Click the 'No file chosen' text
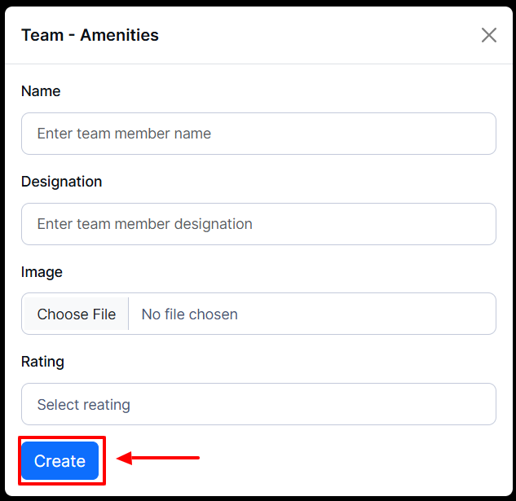This screenshot has height=501, width=516. click(x=189, y=314)
